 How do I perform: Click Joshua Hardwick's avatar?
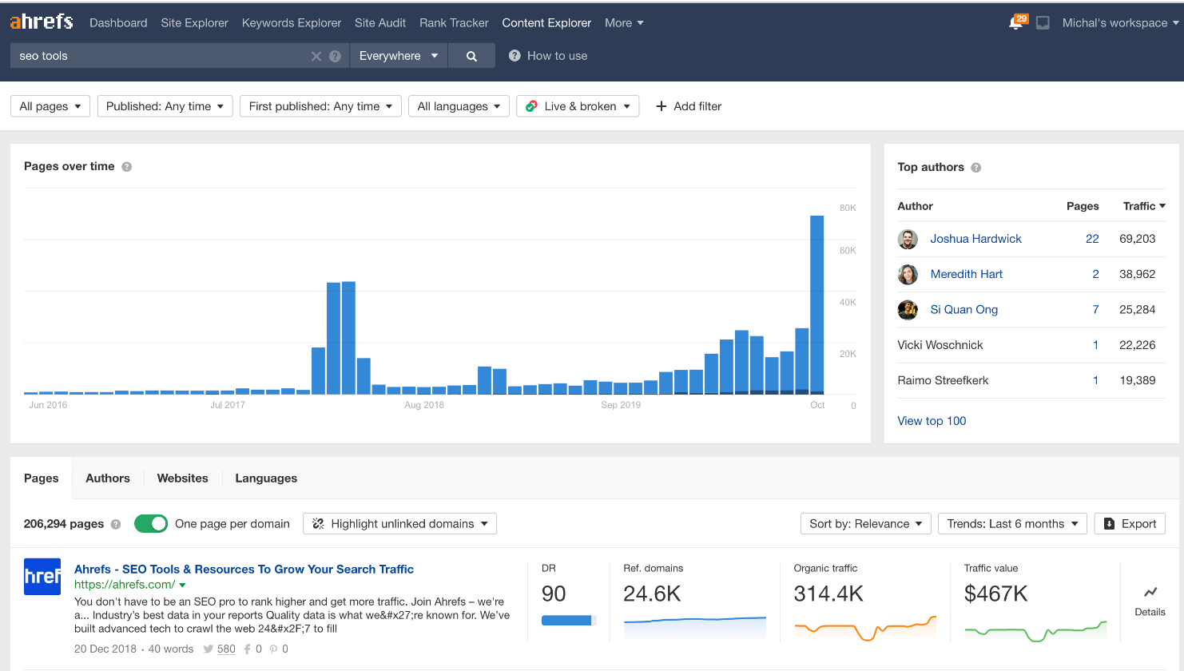(x=908, y=239)
